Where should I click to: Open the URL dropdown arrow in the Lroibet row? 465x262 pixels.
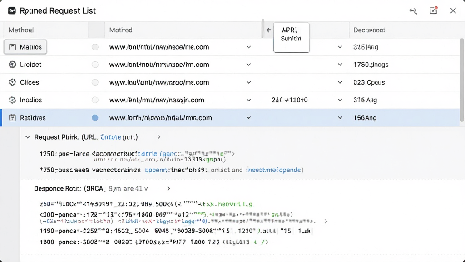[249, 65]
